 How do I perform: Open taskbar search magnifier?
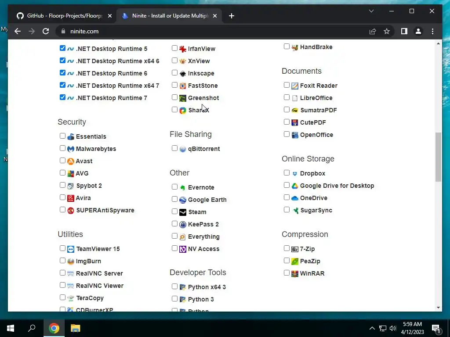[32, 328]
